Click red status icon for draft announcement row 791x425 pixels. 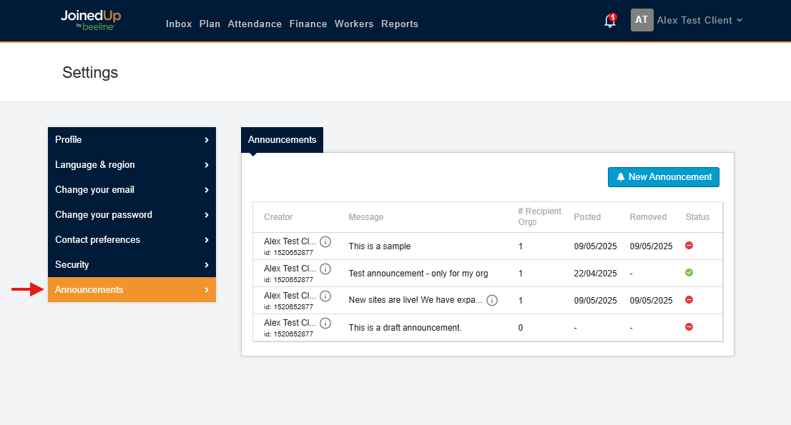(689, 327)
